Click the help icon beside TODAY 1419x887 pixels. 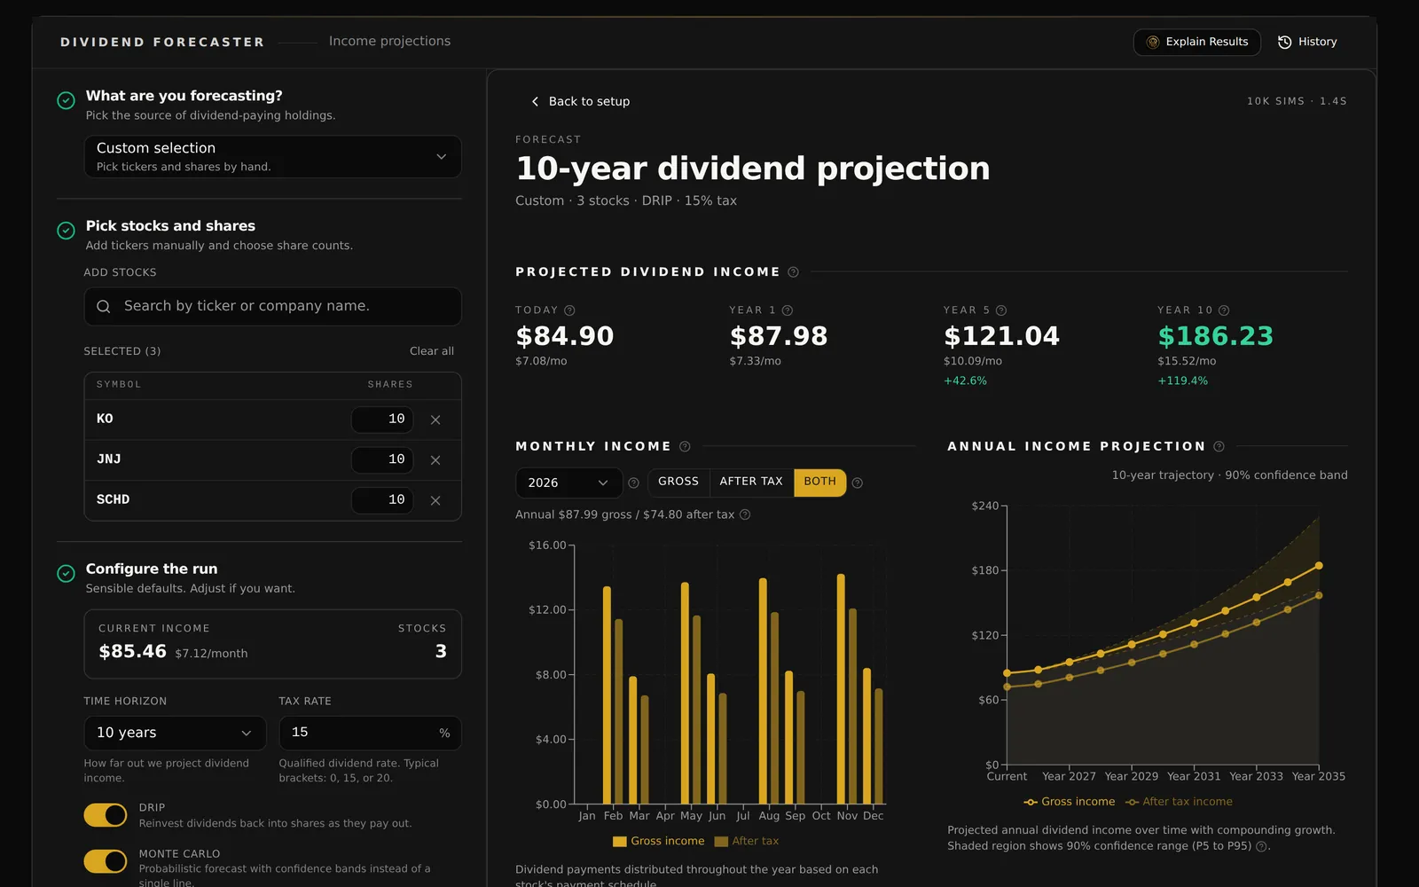569,310
